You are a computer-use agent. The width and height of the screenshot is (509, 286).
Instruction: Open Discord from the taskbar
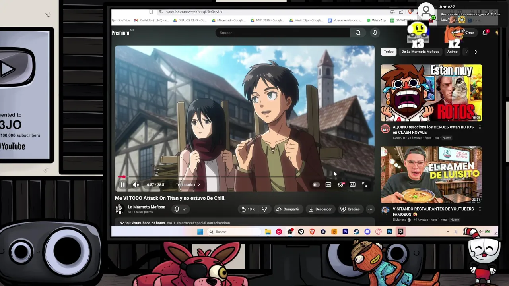(367, 232)
